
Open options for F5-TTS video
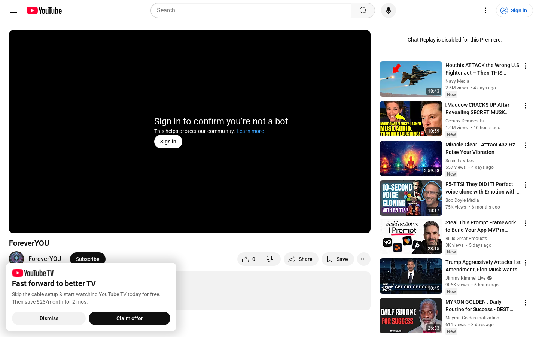click(x=526, y=185)
